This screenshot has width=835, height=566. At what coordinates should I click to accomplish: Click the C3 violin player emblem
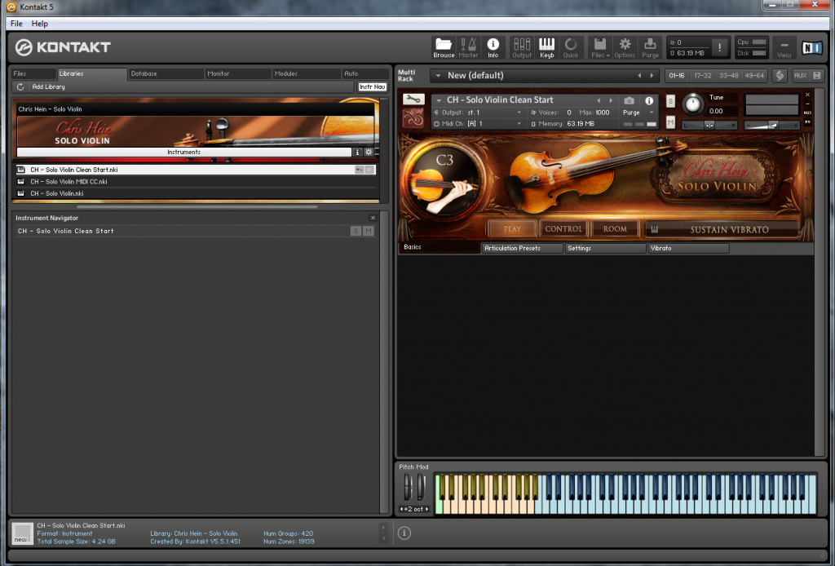pos(443,179)
